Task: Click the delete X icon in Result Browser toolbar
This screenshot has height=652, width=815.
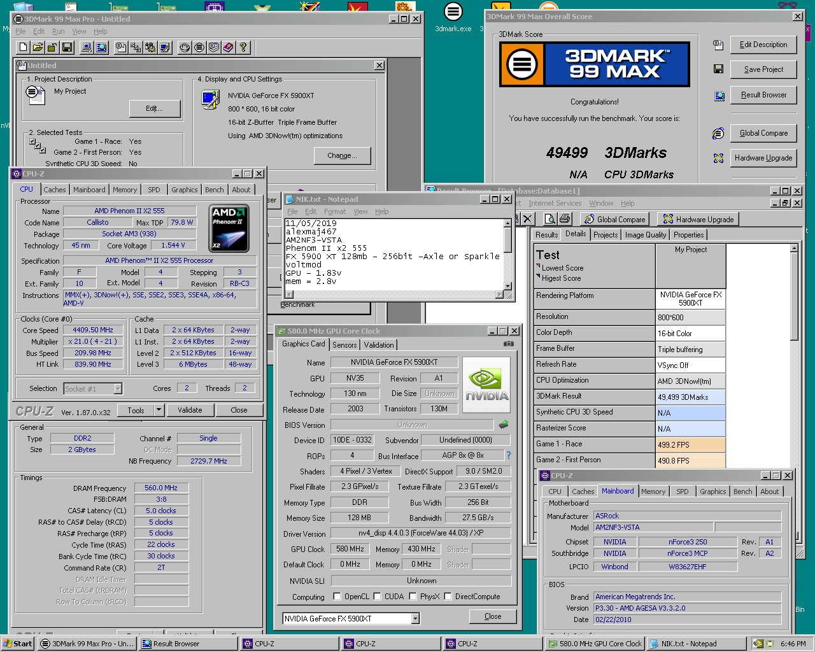Action: 528,219
